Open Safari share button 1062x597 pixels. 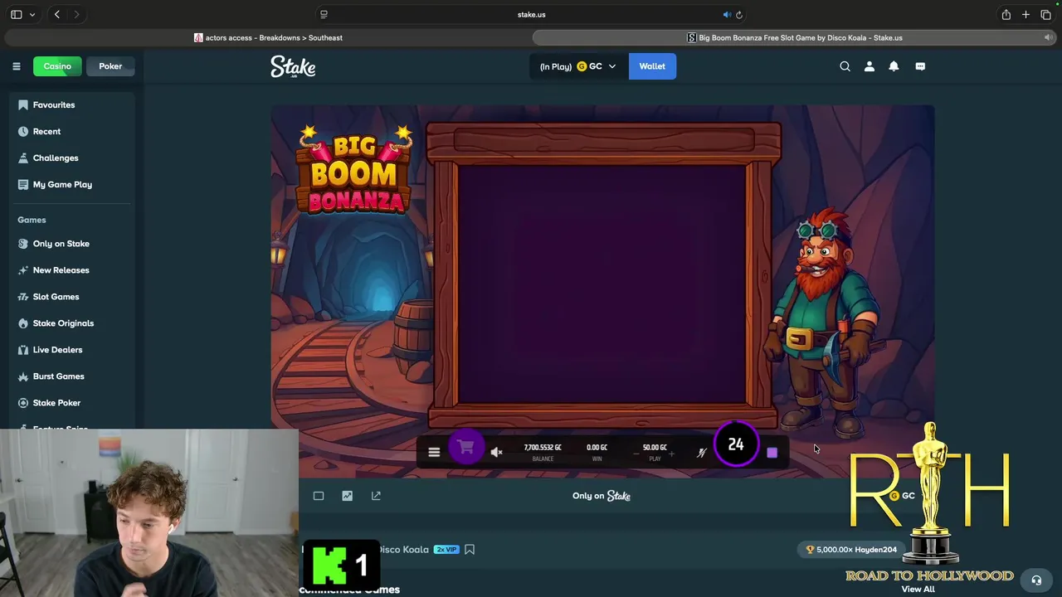pyautogui.click(x=1006, y=14)
